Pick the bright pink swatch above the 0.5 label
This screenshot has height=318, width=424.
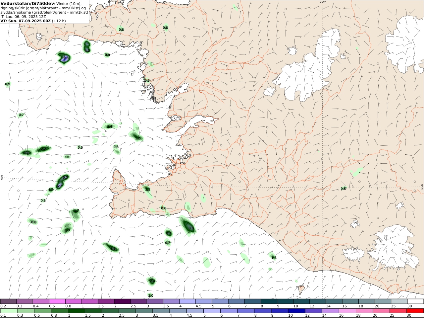57,301
